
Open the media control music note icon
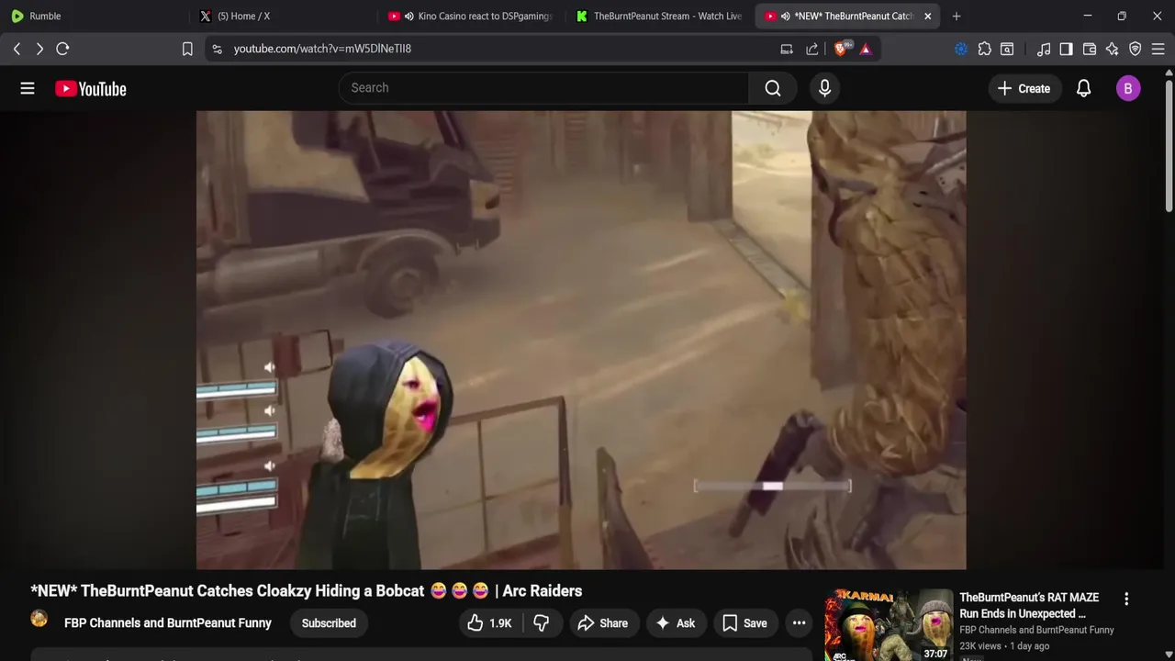tap(1044, 49)
